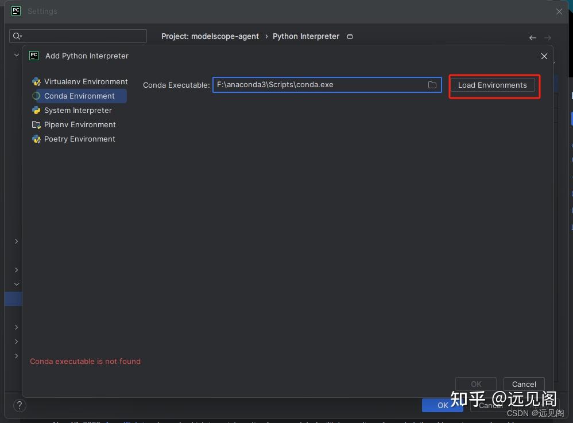This screenshot has width=573, height=423.
Task: Click the Load Environments button
Action: pyautogui.click(x=493, y=85)
